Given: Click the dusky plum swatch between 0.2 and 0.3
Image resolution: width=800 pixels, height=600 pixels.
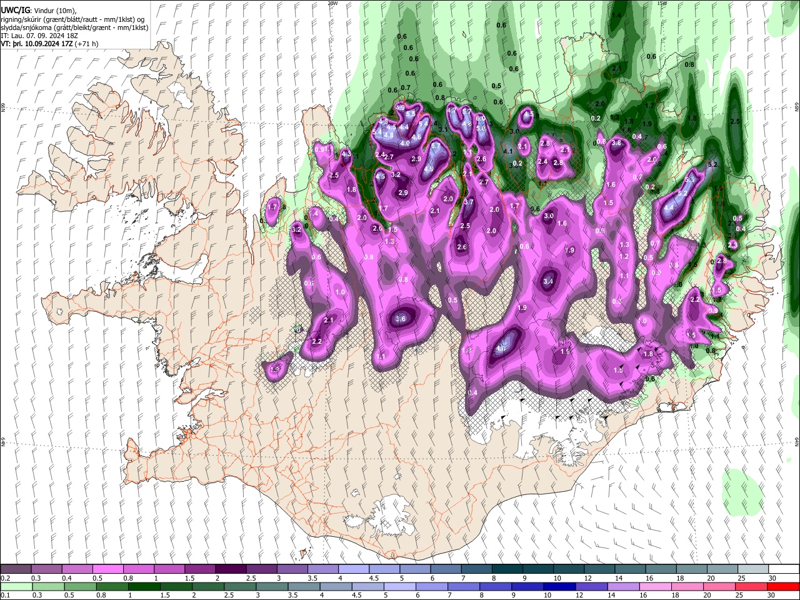Looking at the screenshot, I should (16, 569).
